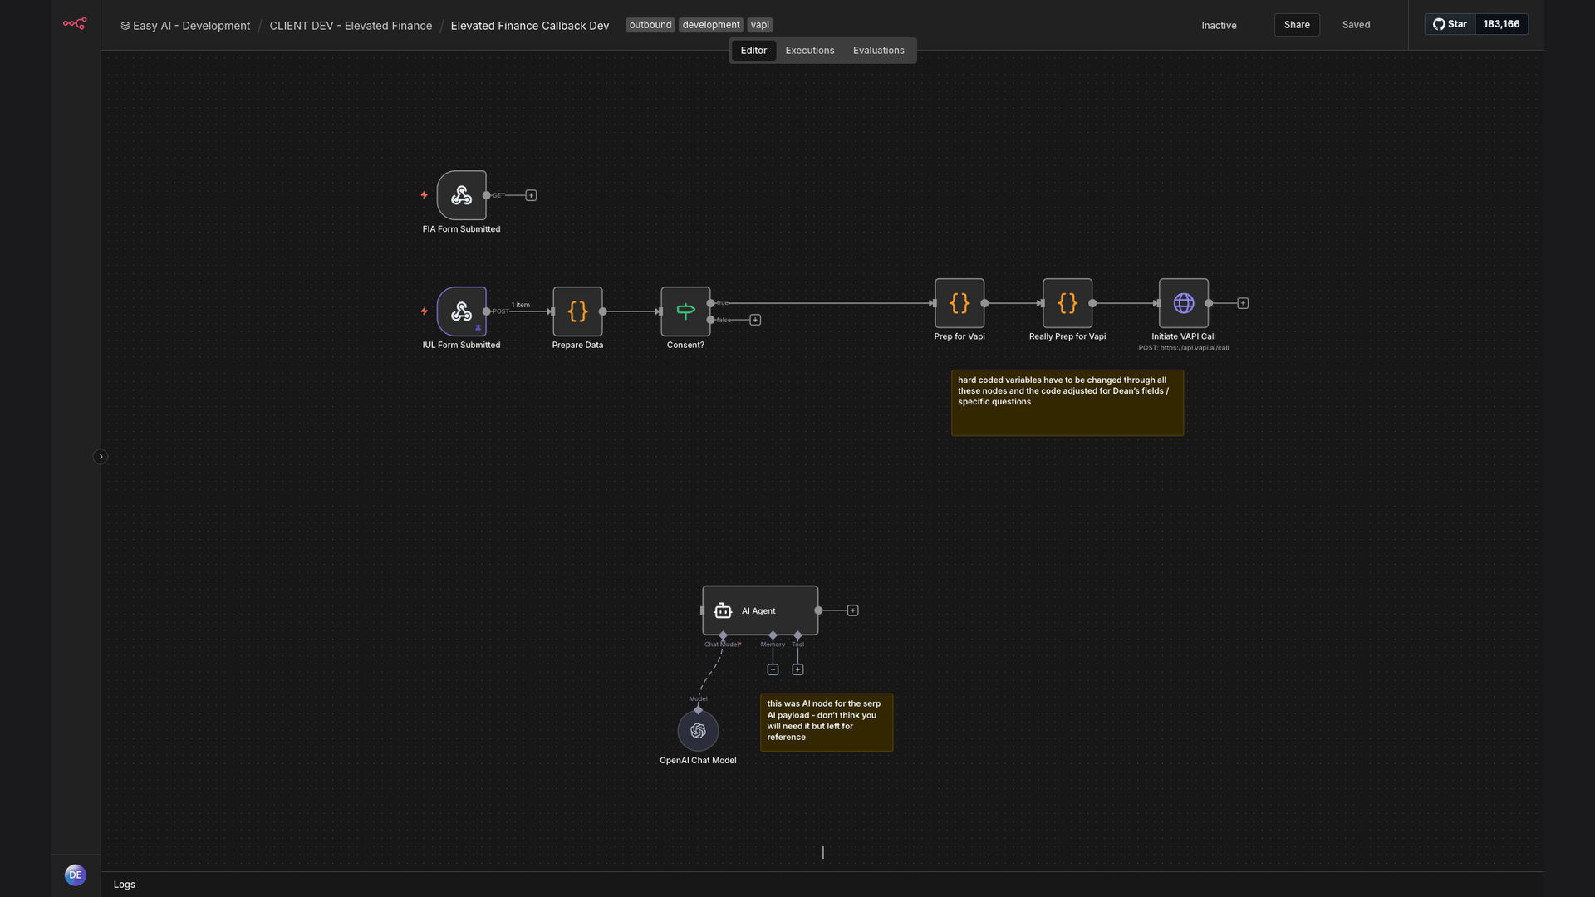
Task: Switch to the Editor tab
Action: pos(753,51)
